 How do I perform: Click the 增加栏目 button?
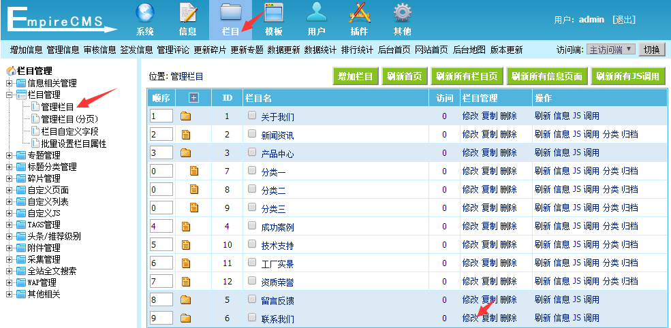[355, 76]
